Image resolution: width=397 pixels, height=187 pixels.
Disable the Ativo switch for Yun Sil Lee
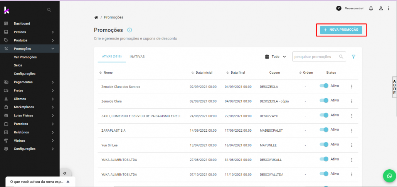(324, 145)
